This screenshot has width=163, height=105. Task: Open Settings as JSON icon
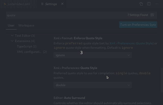coord(141,4)
